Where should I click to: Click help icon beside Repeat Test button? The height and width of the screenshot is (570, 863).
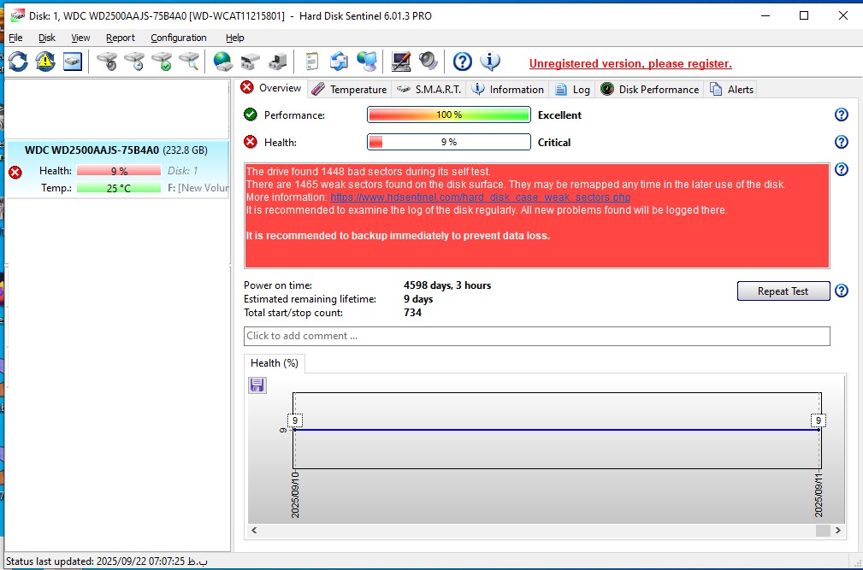pyautogui.click(x=841, y=291)
